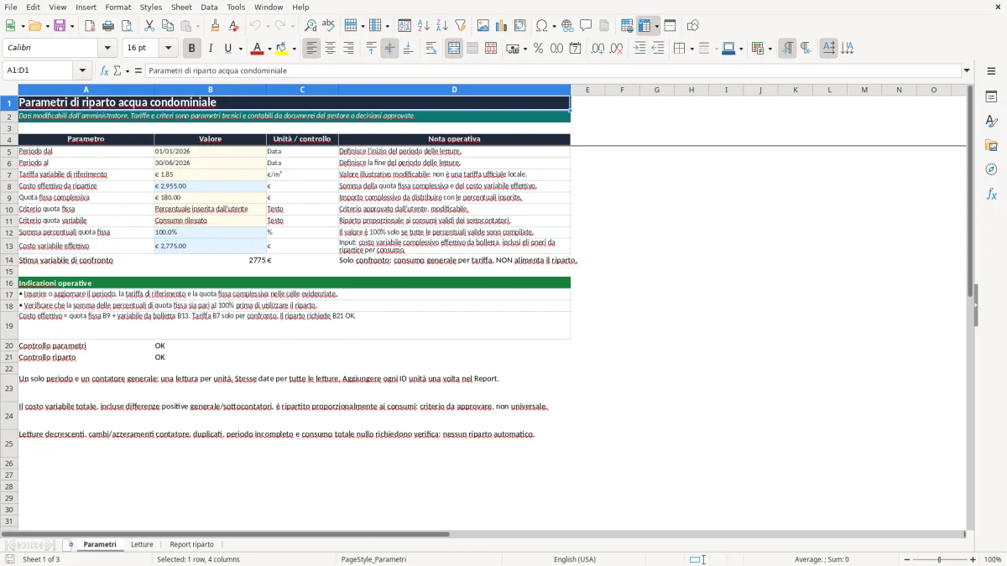This screenshot has width=1007, height=566.
Task: Open the Function Wizard
Action: click(104, 70)
